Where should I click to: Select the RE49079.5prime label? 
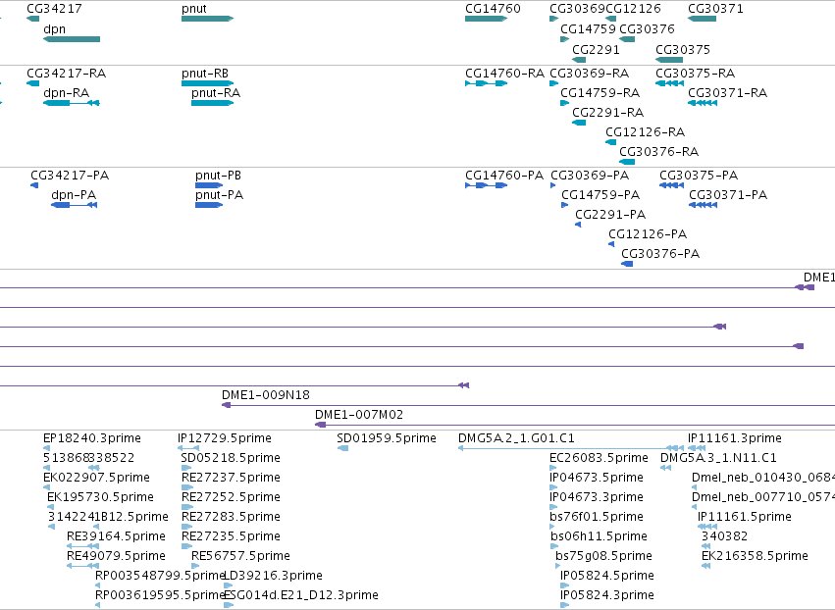(116, 556)
